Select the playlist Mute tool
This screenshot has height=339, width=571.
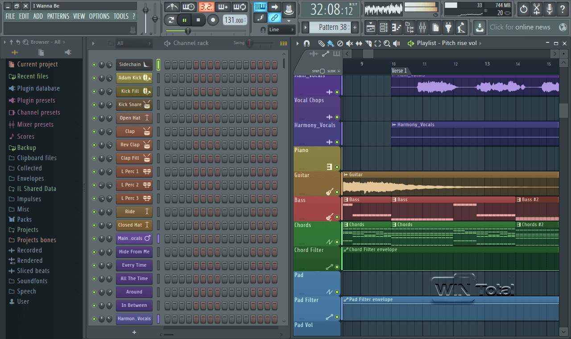(x=349, y=43)
